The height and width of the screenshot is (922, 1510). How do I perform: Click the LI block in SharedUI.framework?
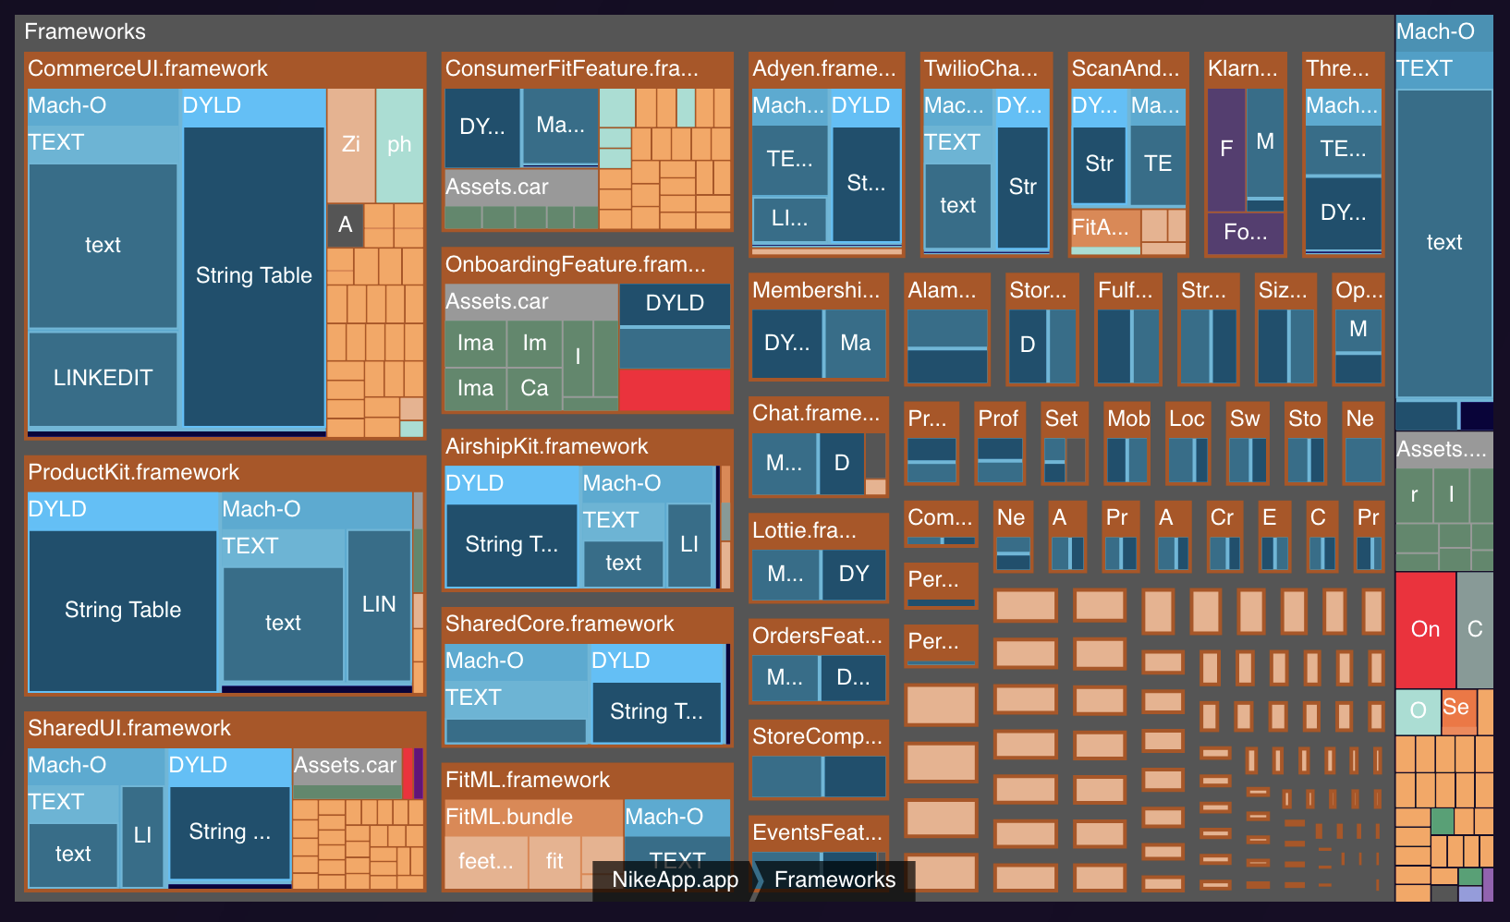pos(142,835)
